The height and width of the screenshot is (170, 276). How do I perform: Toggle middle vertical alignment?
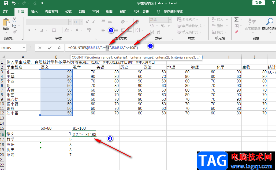[x=110, y=22]
